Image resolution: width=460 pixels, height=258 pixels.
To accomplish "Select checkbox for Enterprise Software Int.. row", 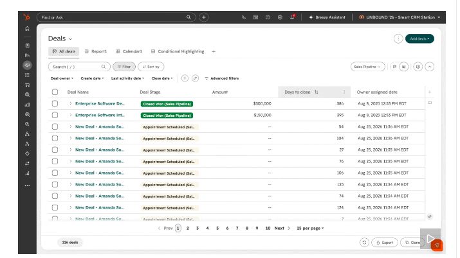I will (x=55, y=116).
